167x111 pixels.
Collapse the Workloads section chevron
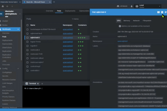pyautogui.click(x=18, y=29)
